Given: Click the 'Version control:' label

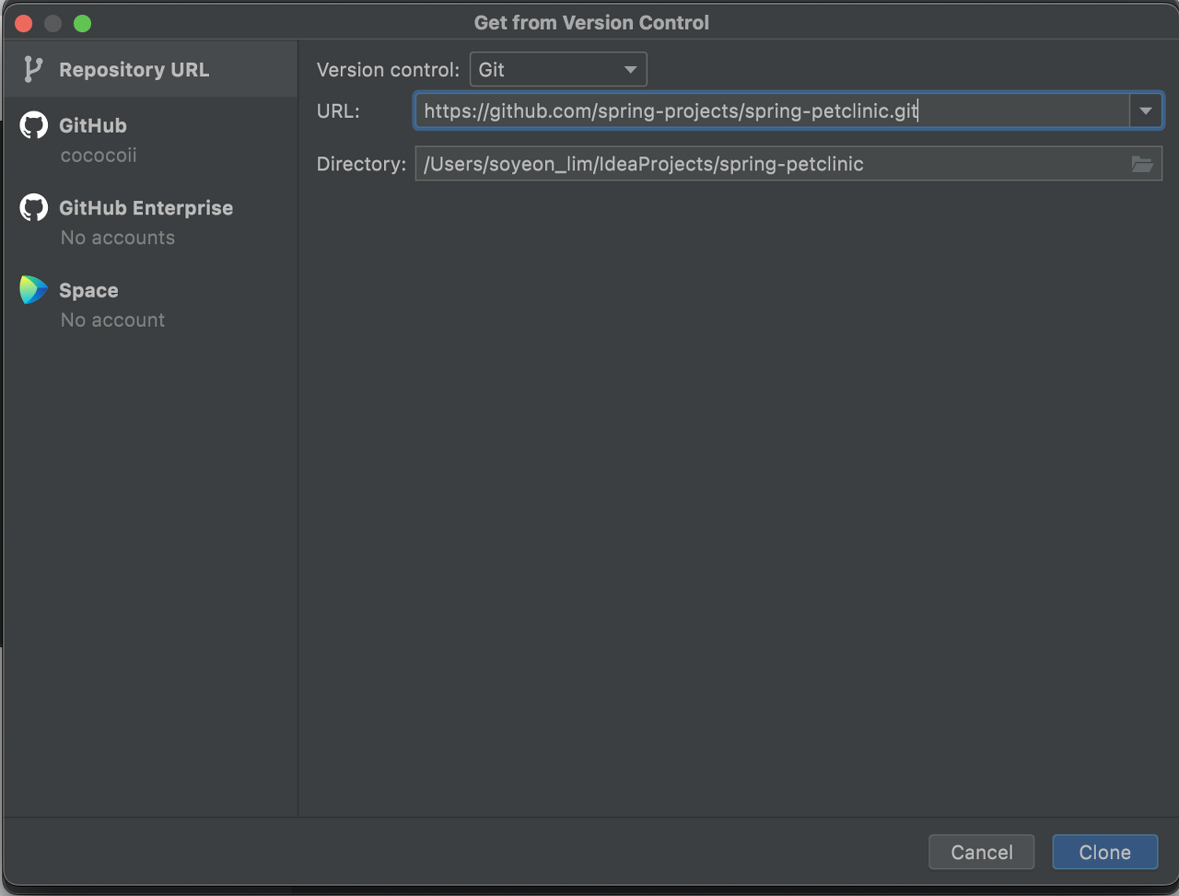Looking at the screenshot, I should coord(388,70).
